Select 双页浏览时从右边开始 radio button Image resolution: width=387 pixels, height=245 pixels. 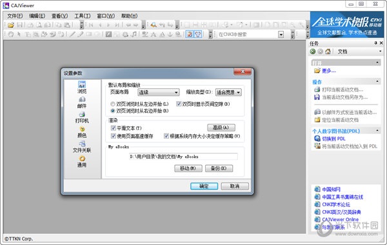tap(113, 111)
